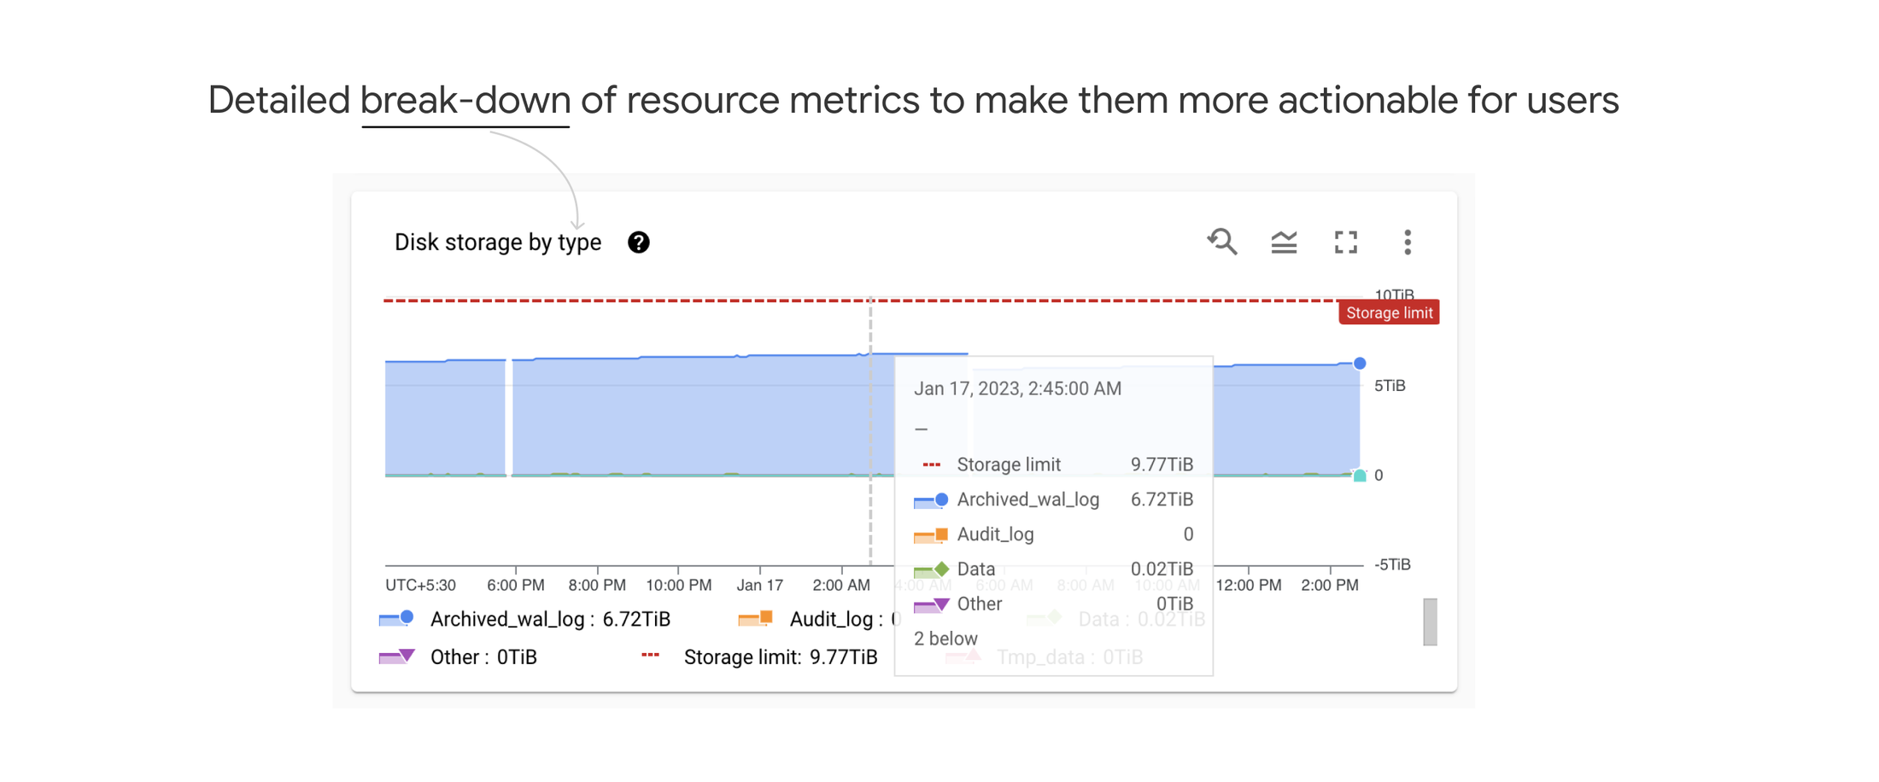Click the 10:00 PM axis label

678,585
